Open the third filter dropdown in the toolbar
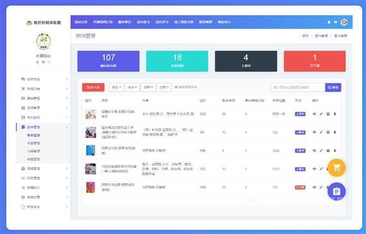This screenshot has width=366, height=234. (x=148, y=87)
